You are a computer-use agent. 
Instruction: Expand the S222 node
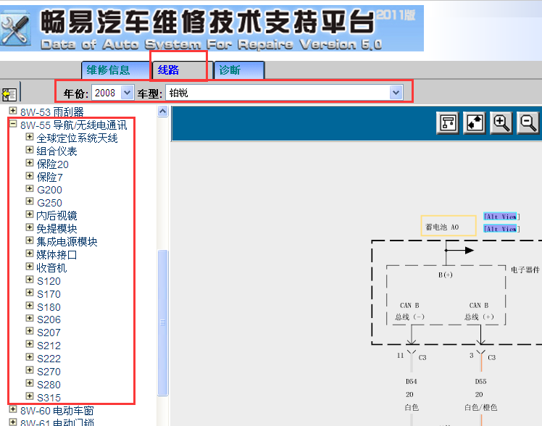[30, 357]
